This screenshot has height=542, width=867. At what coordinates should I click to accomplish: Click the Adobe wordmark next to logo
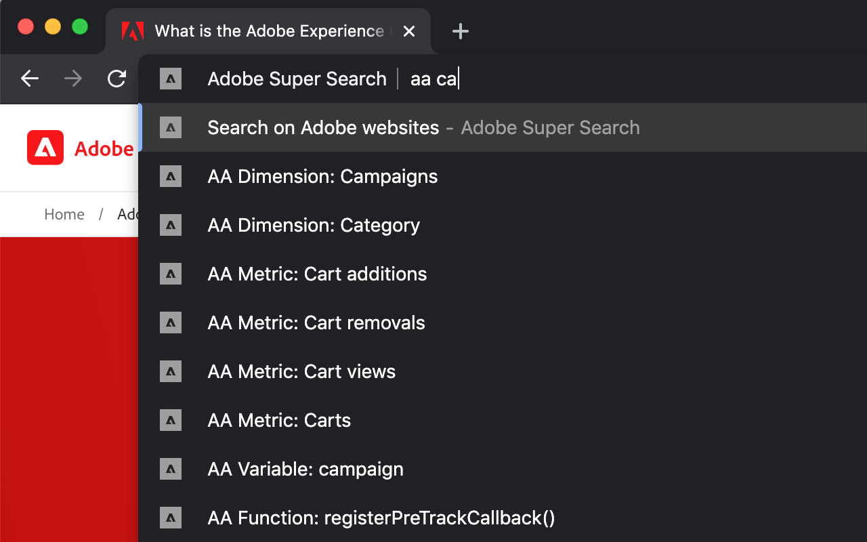pos(104,149)
